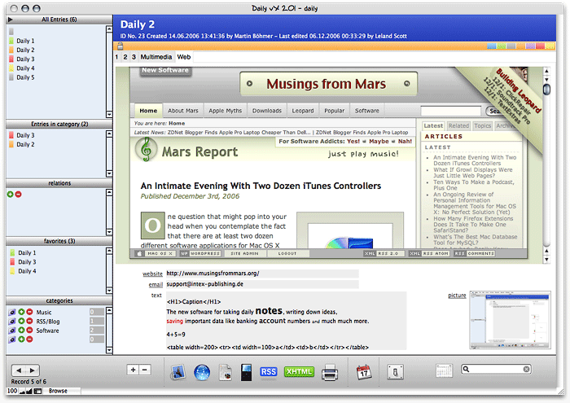Open Downloads tab on webpage
Image resolution: width=570 pixels, height=403 pixels.
click(x=267, y=111)
